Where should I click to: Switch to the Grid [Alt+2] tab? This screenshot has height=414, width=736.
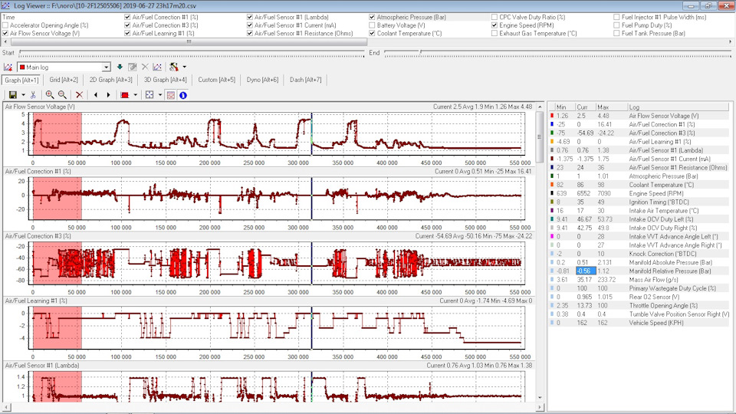[64, 80]
